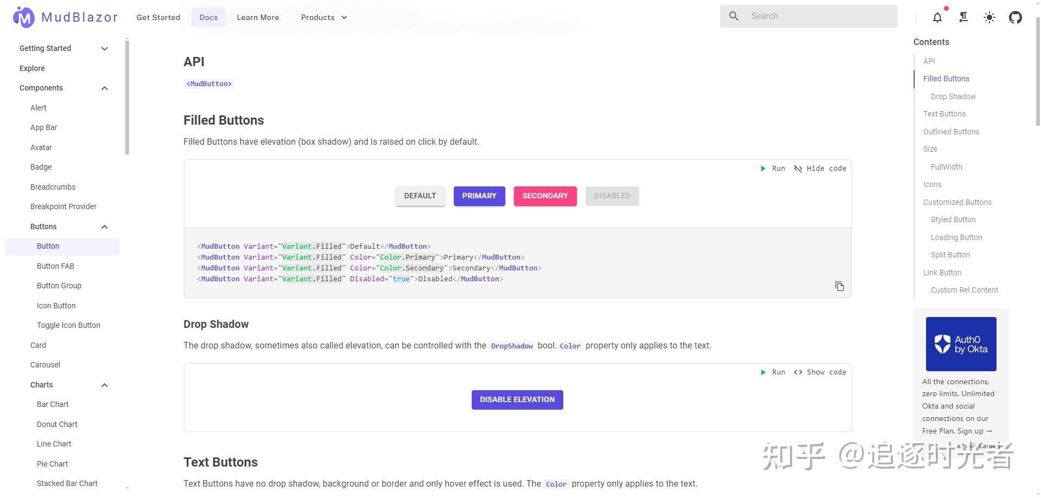Run the Drop Shadow example
Screen dimensions: 1041x498
pos(773,372)
